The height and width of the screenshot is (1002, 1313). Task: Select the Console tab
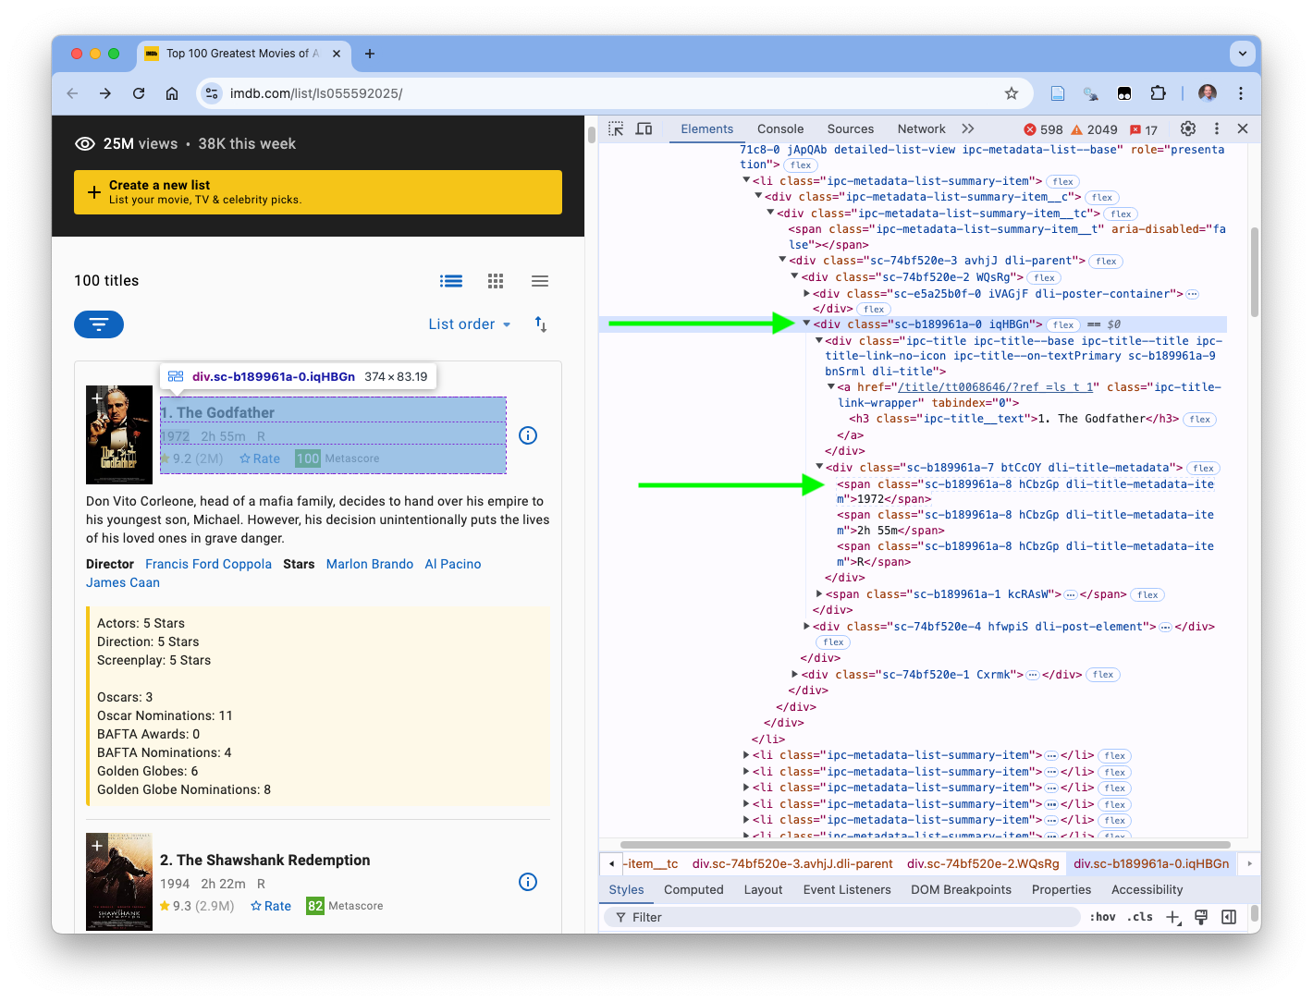coord(780,129)
